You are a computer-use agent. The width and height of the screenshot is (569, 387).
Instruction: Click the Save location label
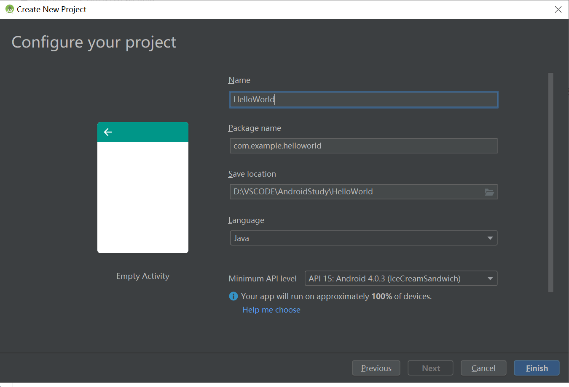coord(252,174)
